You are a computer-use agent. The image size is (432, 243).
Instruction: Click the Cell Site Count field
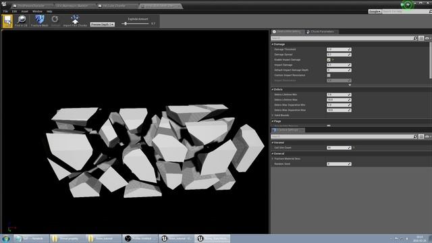click(339, 148)
